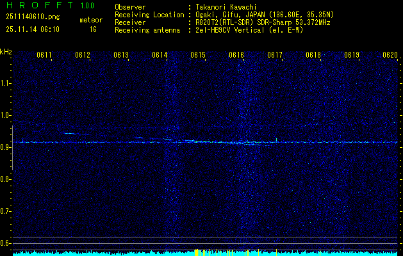Click the 'Observer' field label
403x256 pixels.
[130, 7]
